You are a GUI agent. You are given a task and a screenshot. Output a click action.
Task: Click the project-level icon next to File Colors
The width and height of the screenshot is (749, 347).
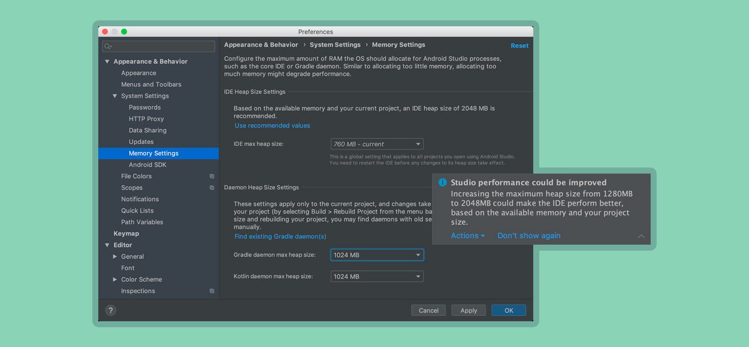point(212,176)
